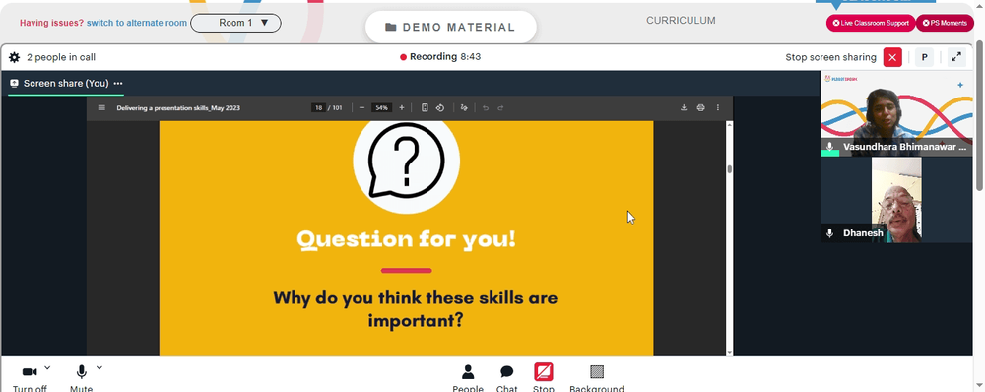The width and height of the screenshot is (985, 392).
Task: Select the PDF draw annotation tool
Action: [x=464, y=108]
